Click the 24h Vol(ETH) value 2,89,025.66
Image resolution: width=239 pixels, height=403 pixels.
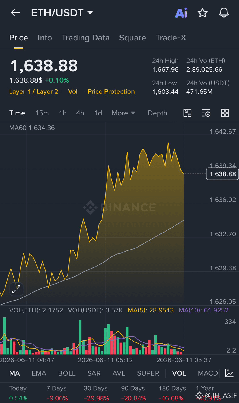(204, 70)
